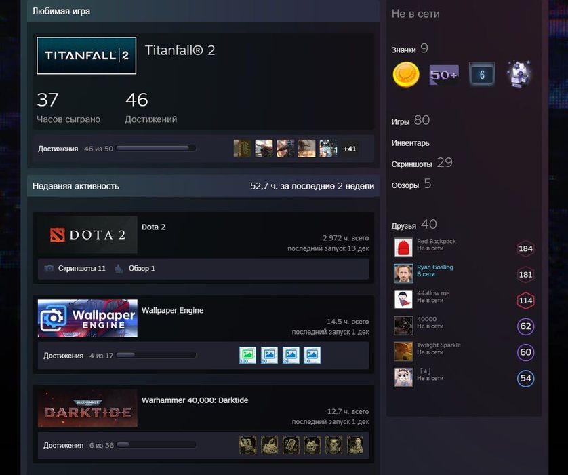The image size is (568, 475).
Task: Click the 2 972 ч. всего playtime text
Action: [346, 238]
